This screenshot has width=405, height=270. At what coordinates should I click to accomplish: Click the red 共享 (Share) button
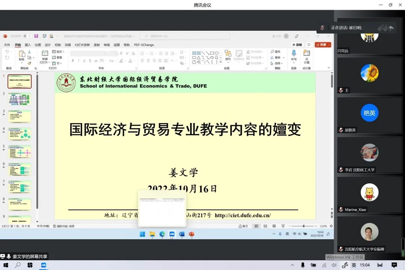(322, 45)
